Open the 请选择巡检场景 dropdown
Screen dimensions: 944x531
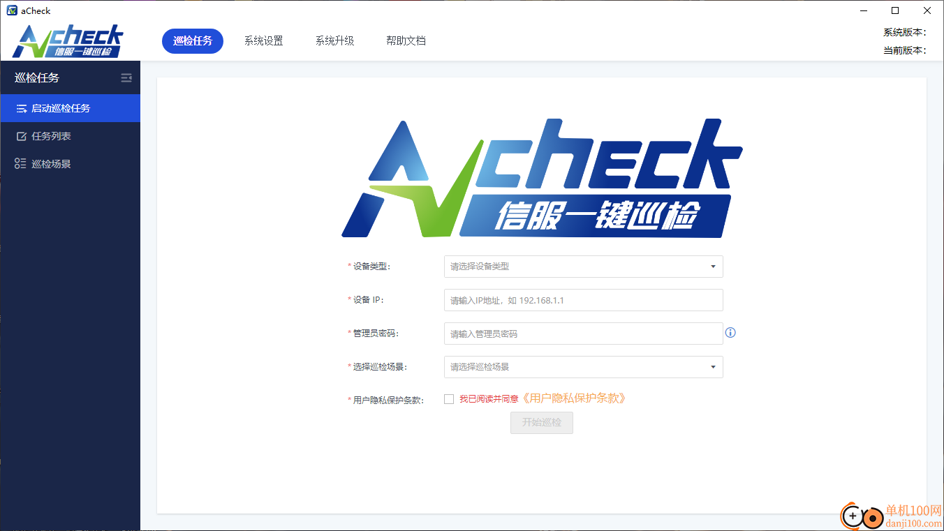coord(583,367)
